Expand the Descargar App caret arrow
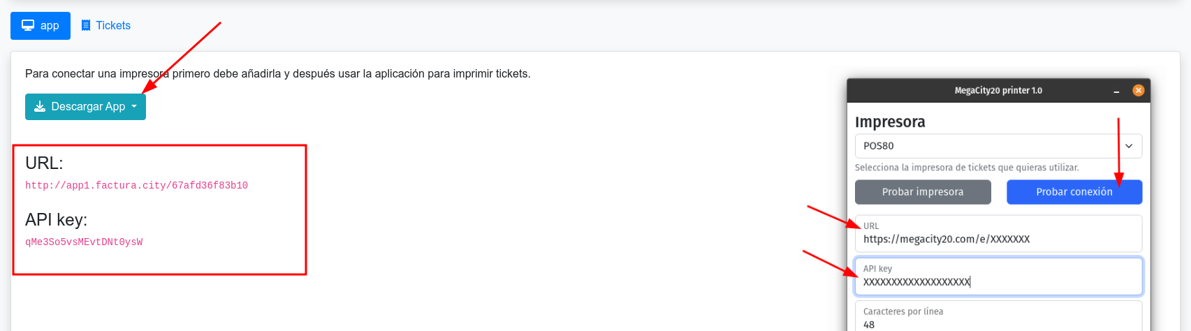This screenshot has width=1191, height=331. point(134,106)
